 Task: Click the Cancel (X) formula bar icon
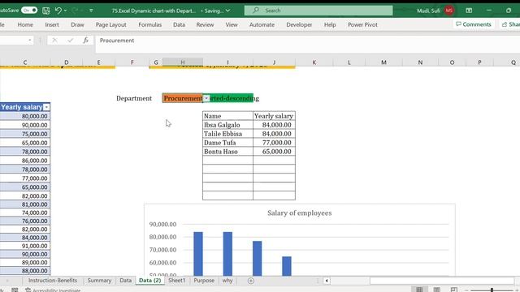point(54,41)
